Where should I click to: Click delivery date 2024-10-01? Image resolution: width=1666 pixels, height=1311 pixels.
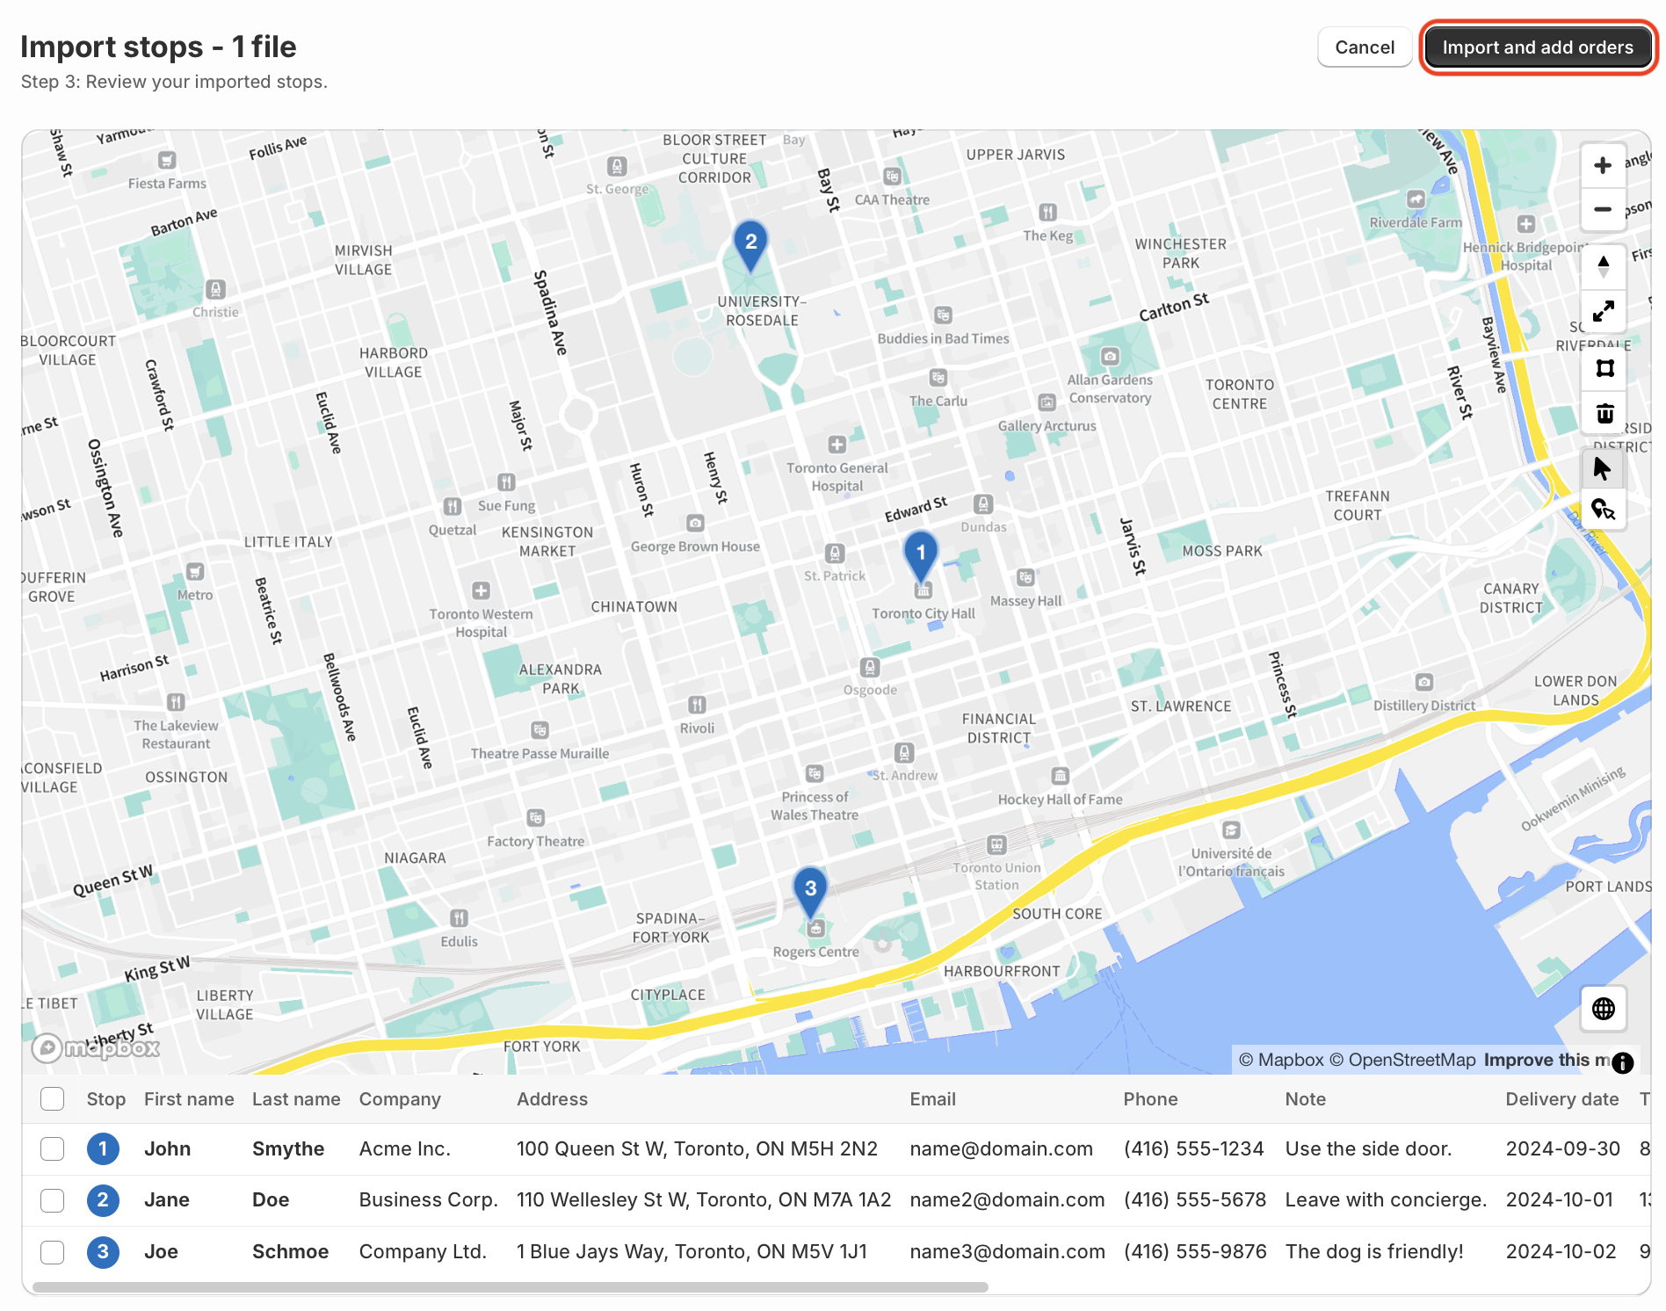point(1560,1199)
